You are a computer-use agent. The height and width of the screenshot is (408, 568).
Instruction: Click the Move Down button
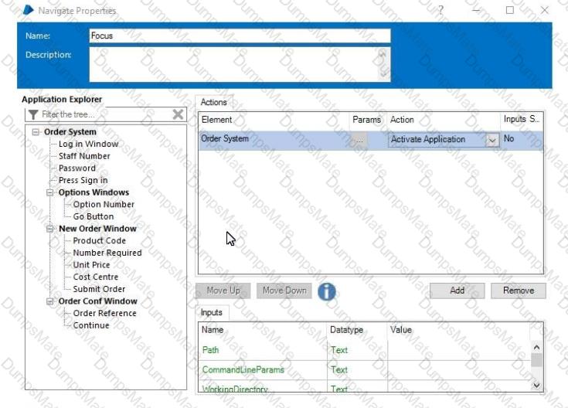point(284,291)
